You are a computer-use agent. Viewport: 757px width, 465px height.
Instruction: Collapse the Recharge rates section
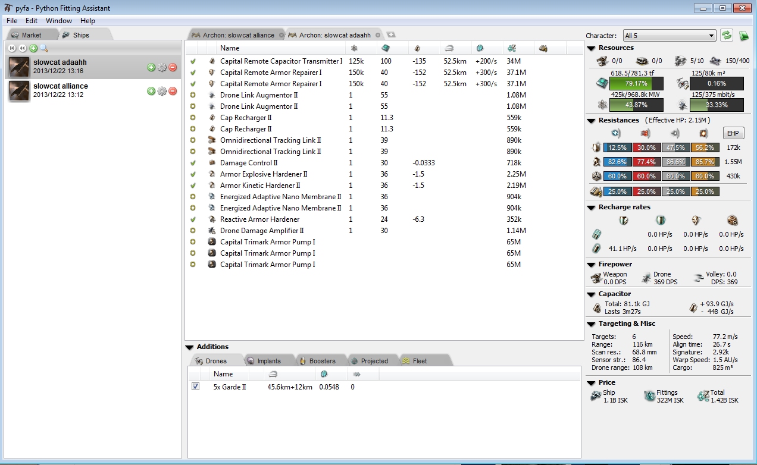[x=591, y=208]
